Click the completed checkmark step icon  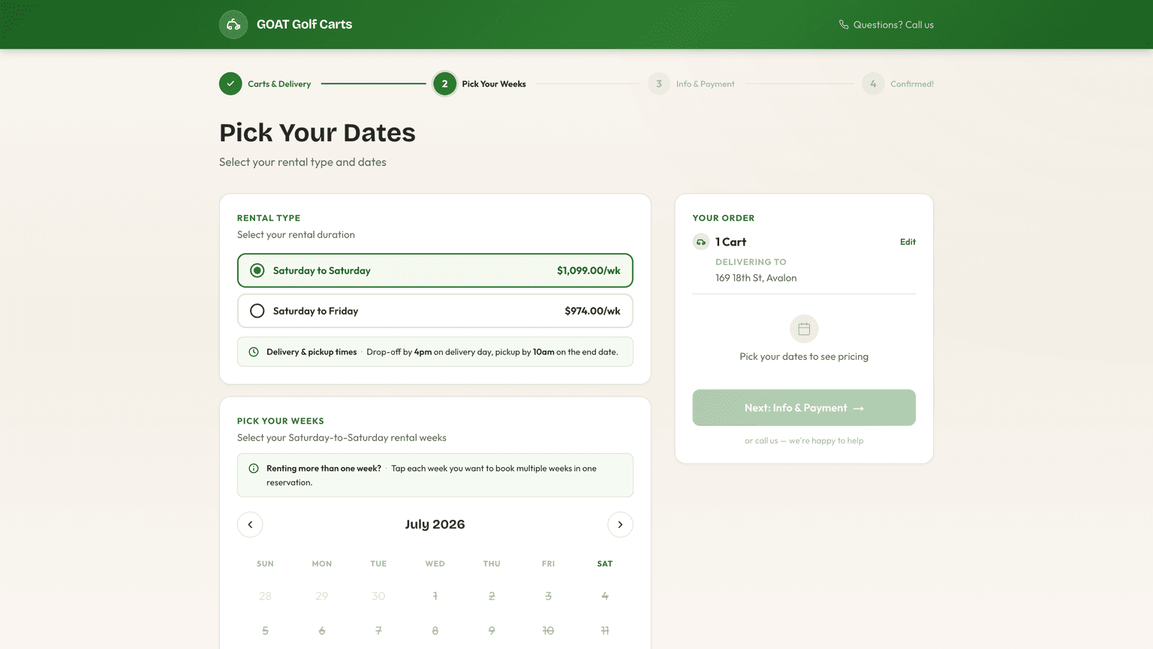[x=230, y=84]
